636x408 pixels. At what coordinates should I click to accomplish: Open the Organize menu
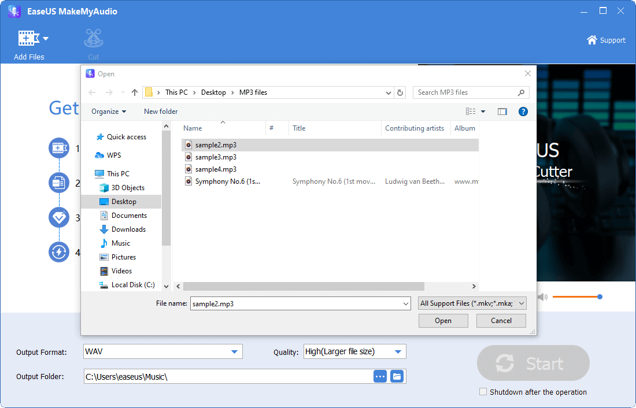(108, 111)
